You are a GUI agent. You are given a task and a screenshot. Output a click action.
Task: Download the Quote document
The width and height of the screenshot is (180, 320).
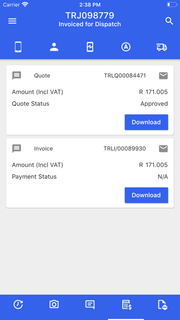click(146, 122)
